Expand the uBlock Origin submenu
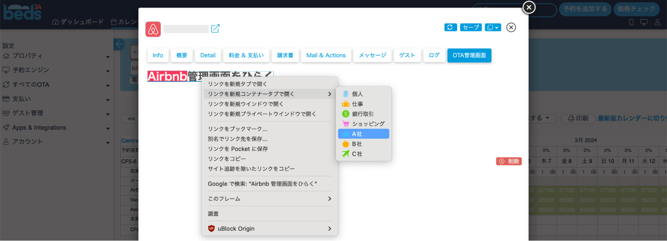The width and height of the screenshot is (667, 241). pyautogui.click(x=269, y=229)
